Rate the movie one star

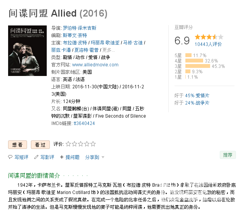(x=68, y=144)
